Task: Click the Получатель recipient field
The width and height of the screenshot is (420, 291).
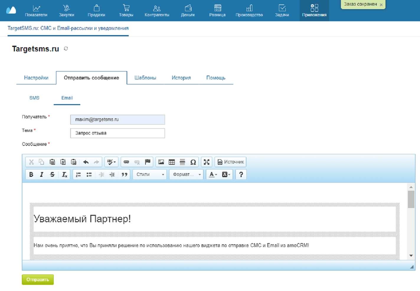Action: 117,120
